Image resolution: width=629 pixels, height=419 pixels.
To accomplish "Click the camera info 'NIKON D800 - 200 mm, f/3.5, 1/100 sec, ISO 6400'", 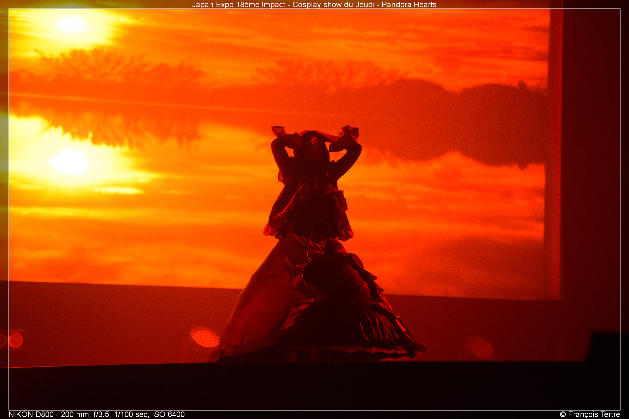I will pos(97,414).
